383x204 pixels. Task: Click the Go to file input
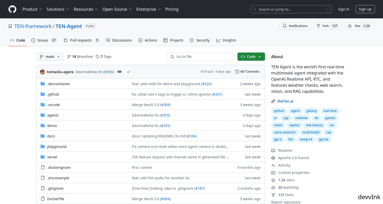tap(200, 57)
